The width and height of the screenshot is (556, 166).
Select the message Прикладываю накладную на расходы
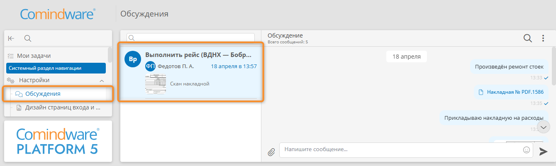click(x=494, y=118)
